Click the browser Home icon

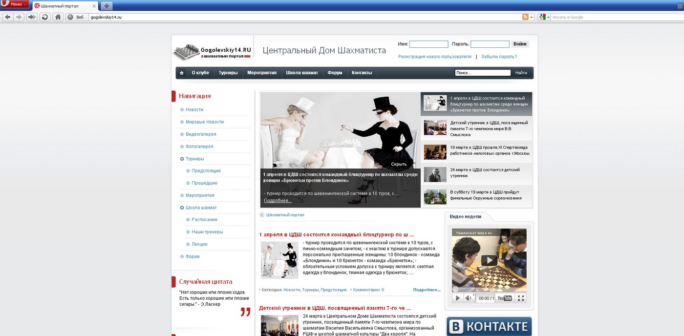[58, 17]
